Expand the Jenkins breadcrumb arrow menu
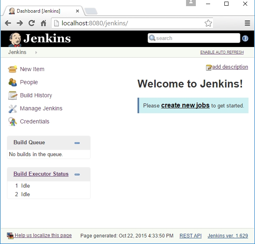255x244 pixels. coord(36,52)
